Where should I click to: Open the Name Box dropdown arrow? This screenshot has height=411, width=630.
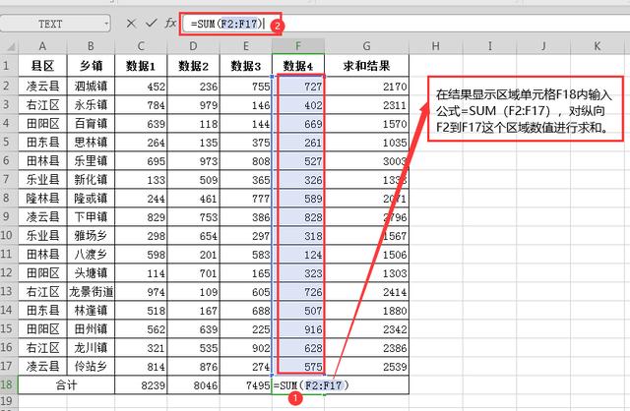pyautogui.click(x=106, y=24)
